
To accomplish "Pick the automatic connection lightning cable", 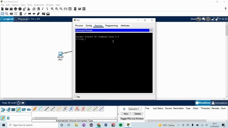I will (x=35, y=109).
